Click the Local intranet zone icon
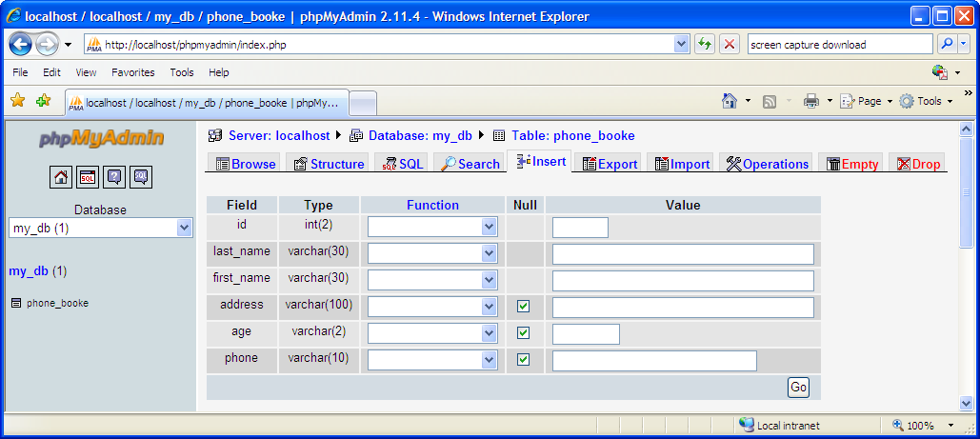 [747, 426]
